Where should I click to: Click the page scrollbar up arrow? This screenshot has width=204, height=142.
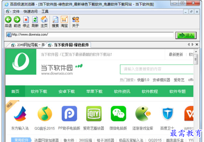coord(196,52)
